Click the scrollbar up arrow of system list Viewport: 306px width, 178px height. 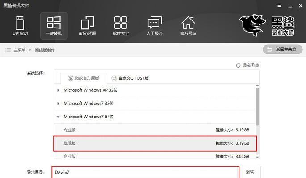[x=257, y=85]
